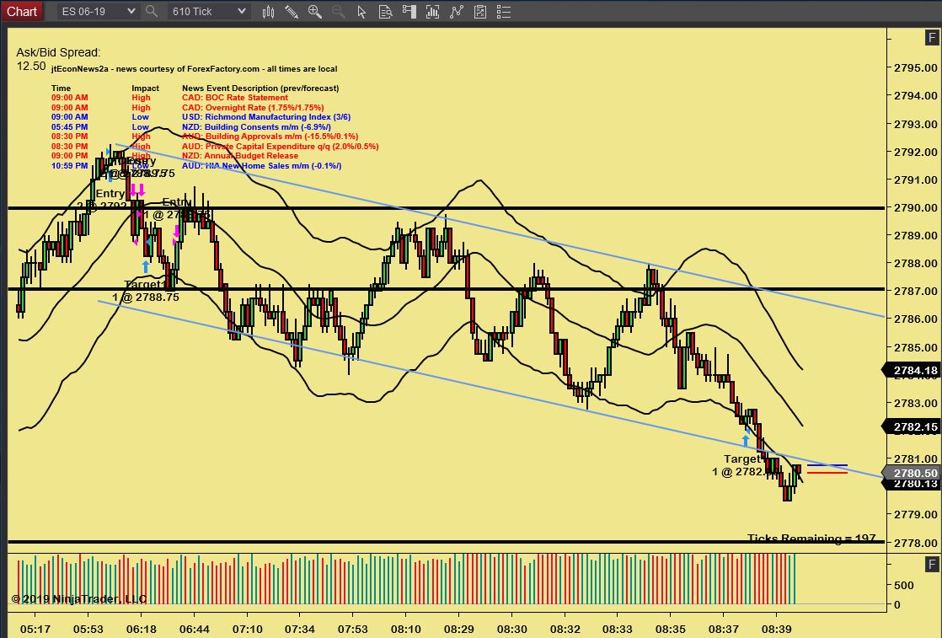
Task: Click the 05:17 time axis label
Action: click(35, 629)
